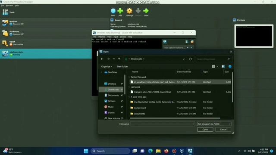
Task: Expand the OneDrive tree node
Action: 101,72
